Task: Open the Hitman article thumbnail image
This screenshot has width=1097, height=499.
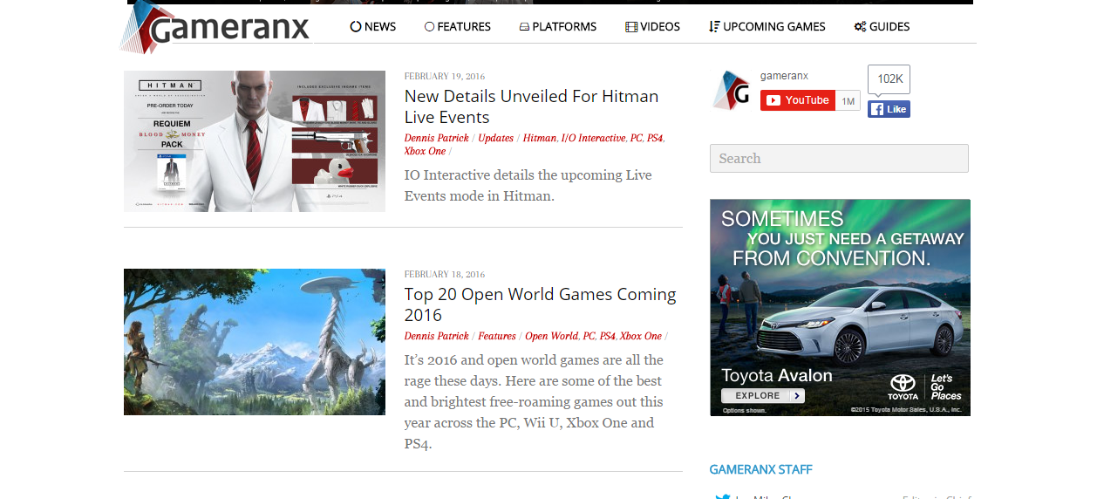Action: (x=254, y=140)
